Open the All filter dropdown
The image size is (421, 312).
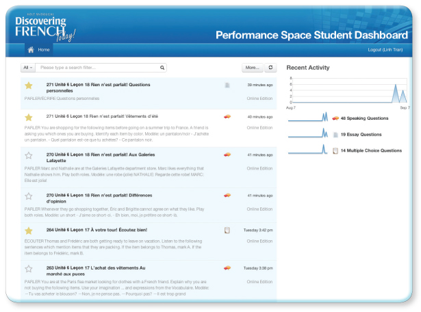pyautogui.click(x=28, y=68)
